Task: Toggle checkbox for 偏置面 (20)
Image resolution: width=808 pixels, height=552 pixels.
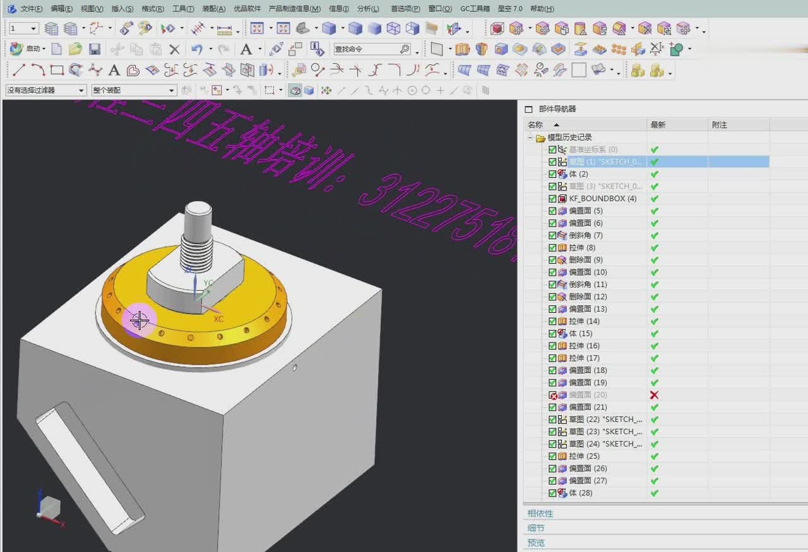Action: pos(552,395)
